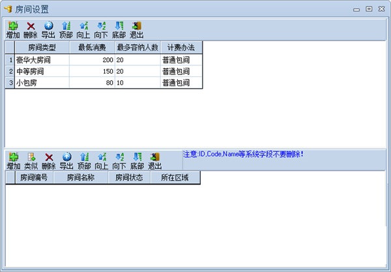Click the 最多容纳人数 column header
The width and height of the screenshot is (391, 272).
(138, 48)
